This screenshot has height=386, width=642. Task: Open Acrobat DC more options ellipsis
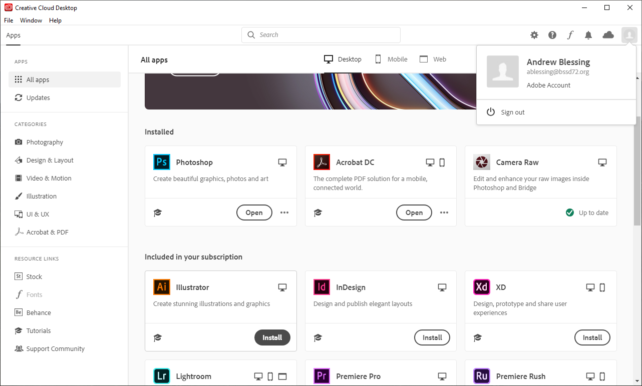tap(444, 212)
